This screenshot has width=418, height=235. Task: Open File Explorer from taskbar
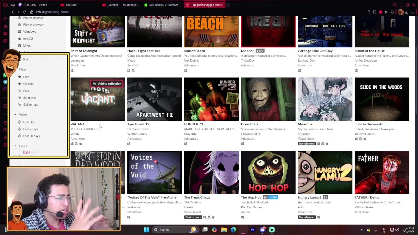pyautogui.click(x=224, y=230)
